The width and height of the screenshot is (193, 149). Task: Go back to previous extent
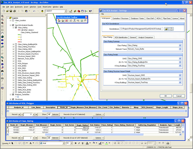pyautogui.click(x=2, y=40)
